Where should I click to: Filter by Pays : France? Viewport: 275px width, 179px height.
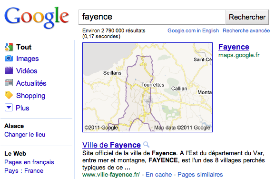pyautogui.click(x=24, y=171)
